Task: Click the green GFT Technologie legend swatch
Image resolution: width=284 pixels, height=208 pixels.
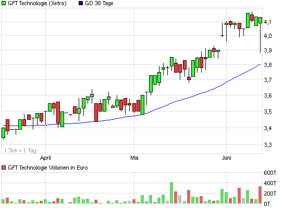Action: click(4, 3)
